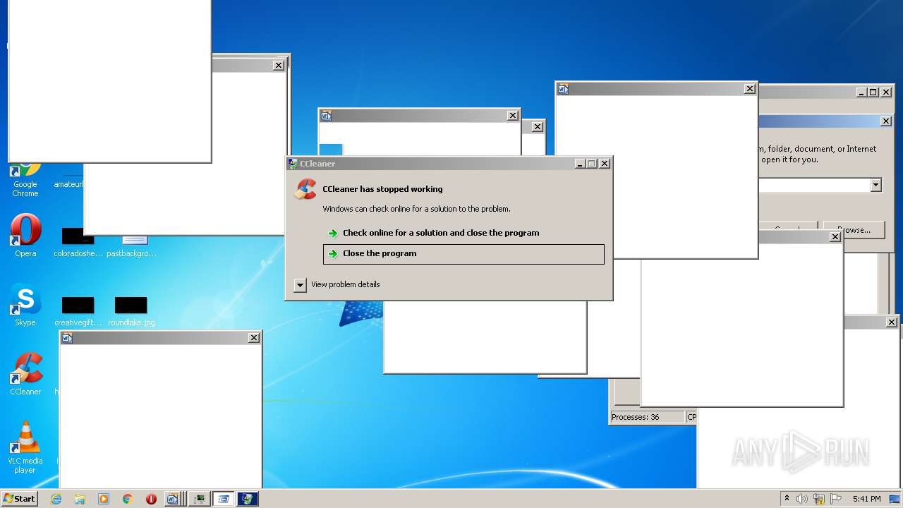Switch to the Run dialog taskbar button
903x508 pixels.
(224, 499)
